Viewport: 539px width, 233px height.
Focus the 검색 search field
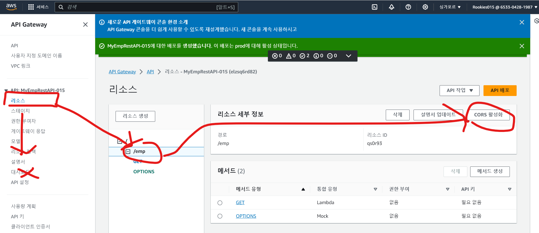click(x=146, y=7)
